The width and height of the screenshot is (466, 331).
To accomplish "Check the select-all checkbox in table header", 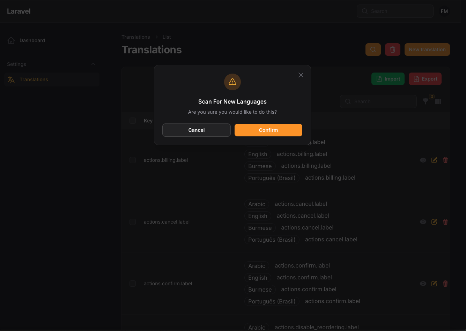I will [x=133, y=121].
